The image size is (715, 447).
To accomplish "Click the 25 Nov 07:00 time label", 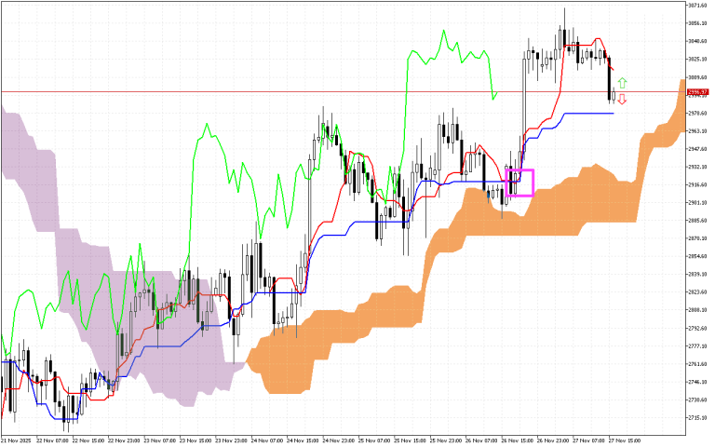I will pyautogui.click(x=374, y=440).
